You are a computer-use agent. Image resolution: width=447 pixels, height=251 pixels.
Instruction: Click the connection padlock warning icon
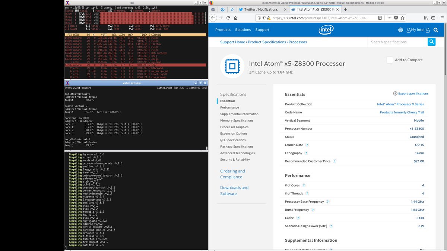click(269, 18)
